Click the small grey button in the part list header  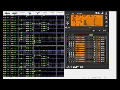(91, 35)
